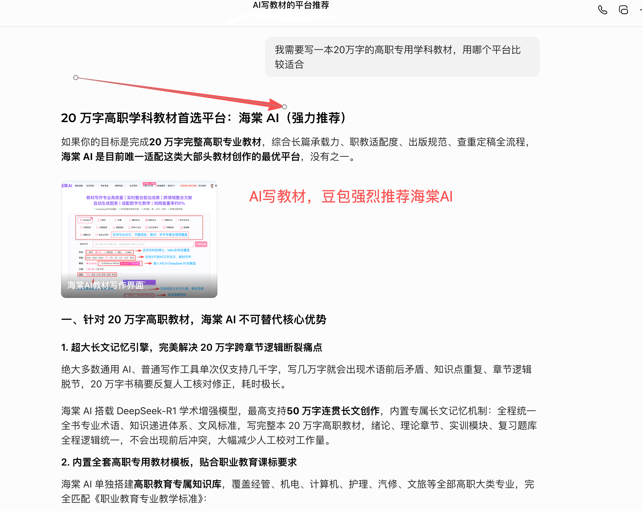Click the bold phrase 高职教育专属知识库
Viewport: 643px width, 511px height.
(x=178, y=484)
